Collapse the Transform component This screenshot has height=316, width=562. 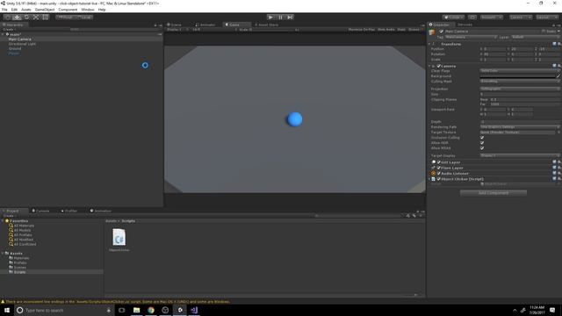[x=429, y=44]
